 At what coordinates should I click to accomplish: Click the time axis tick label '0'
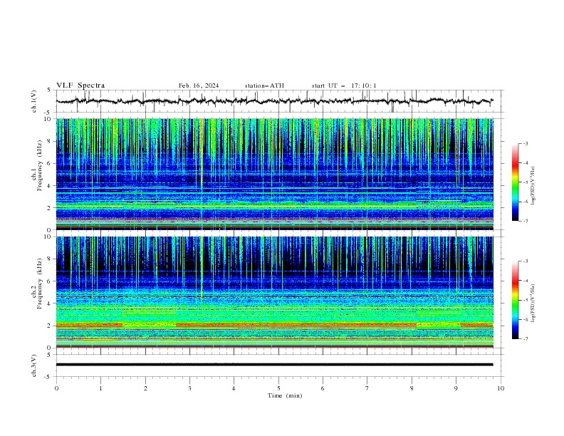[56, 388]
